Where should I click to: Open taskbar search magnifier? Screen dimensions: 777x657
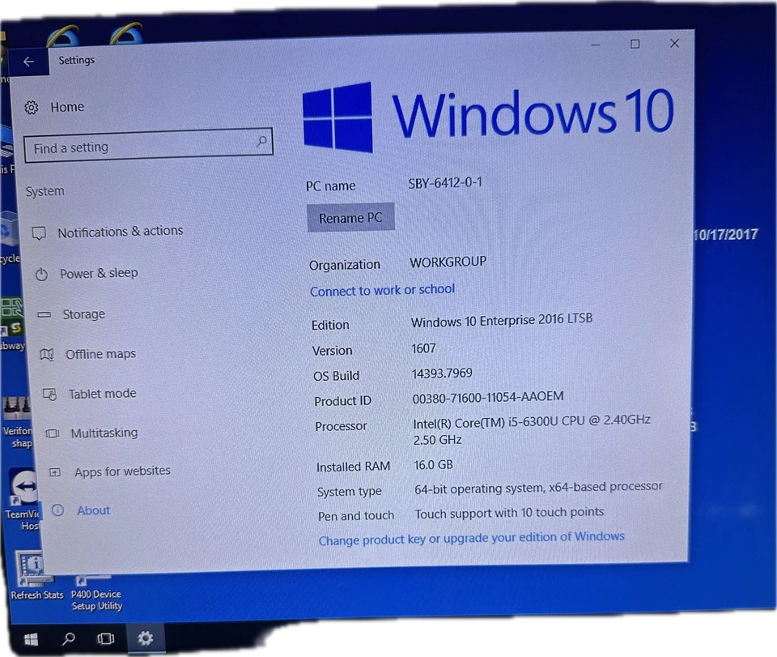tap(68, 638)
